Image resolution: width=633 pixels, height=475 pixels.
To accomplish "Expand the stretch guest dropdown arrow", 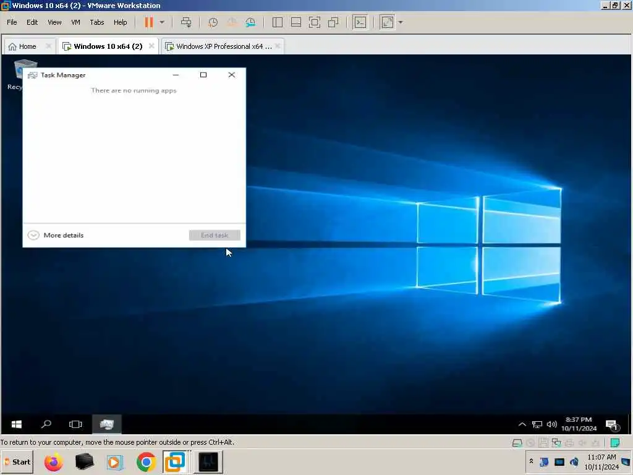I will 401,22.
